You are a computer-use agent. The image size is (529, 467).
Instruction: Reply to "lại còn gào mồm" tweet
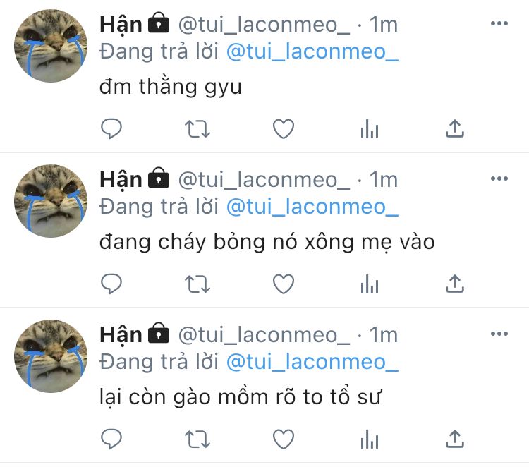click(x=111, y=439)
